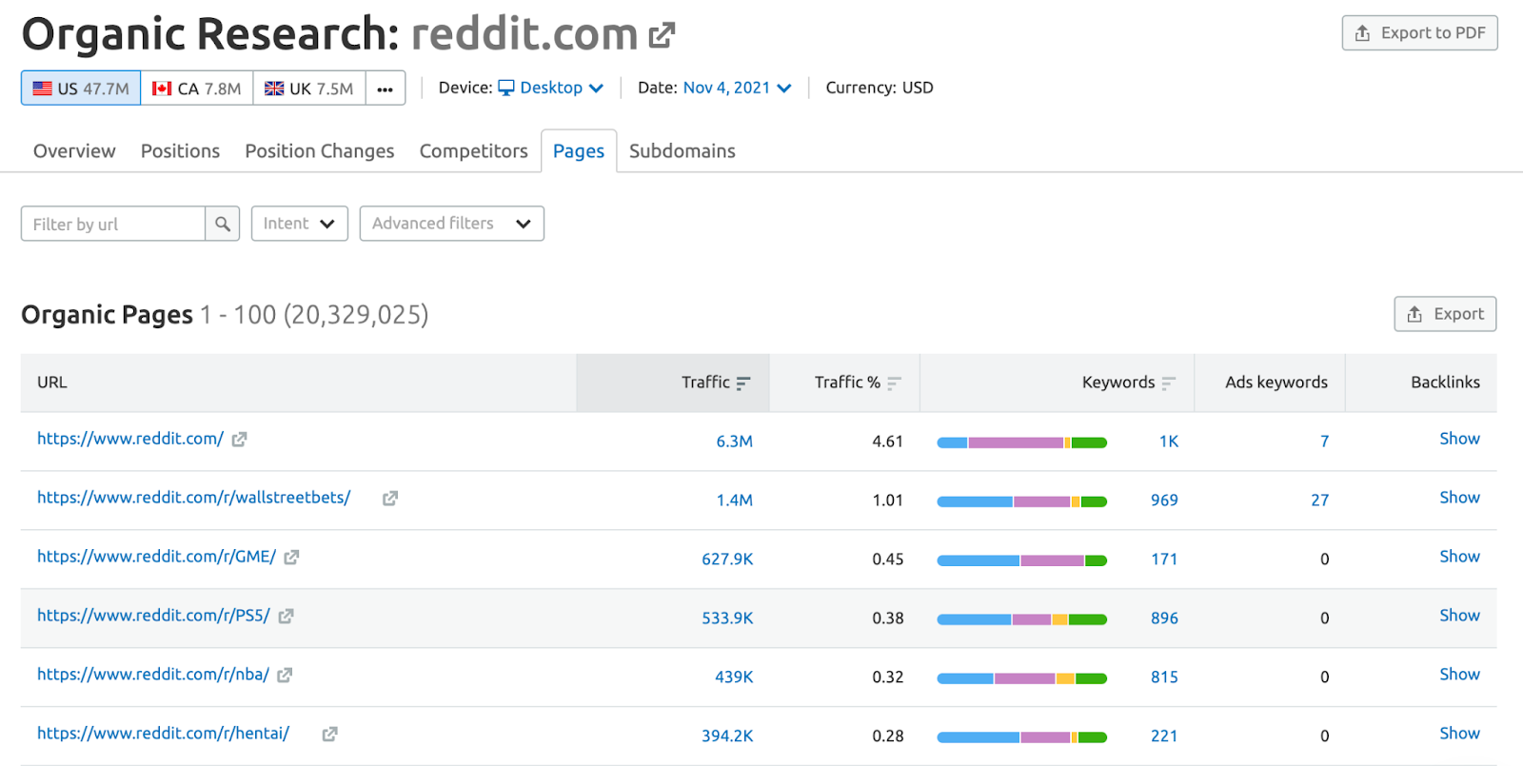This screenshot has height=766, width=1523.
Task: Open the r/PS5 URL link
Action: click(x=154, y=616)
